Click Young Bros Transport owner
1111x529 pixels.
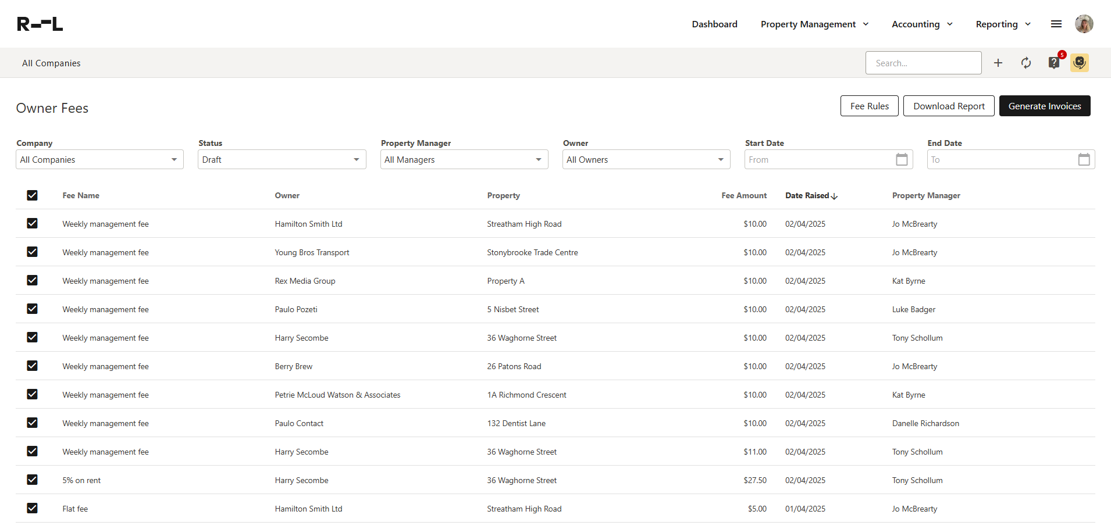pos(312,252)
